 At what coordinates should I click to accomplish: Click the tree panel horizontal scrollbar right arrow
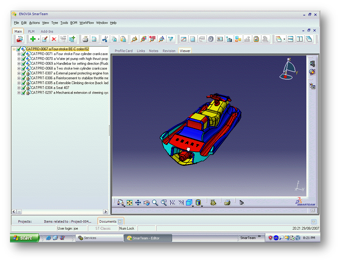coord(105,212)
